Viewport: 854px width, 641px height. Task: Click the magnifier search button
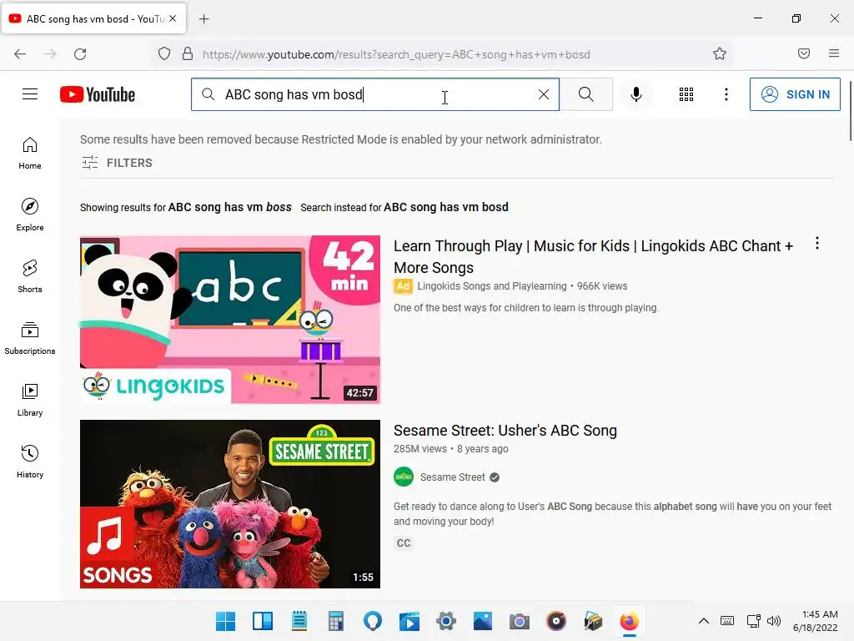[586, 94]
